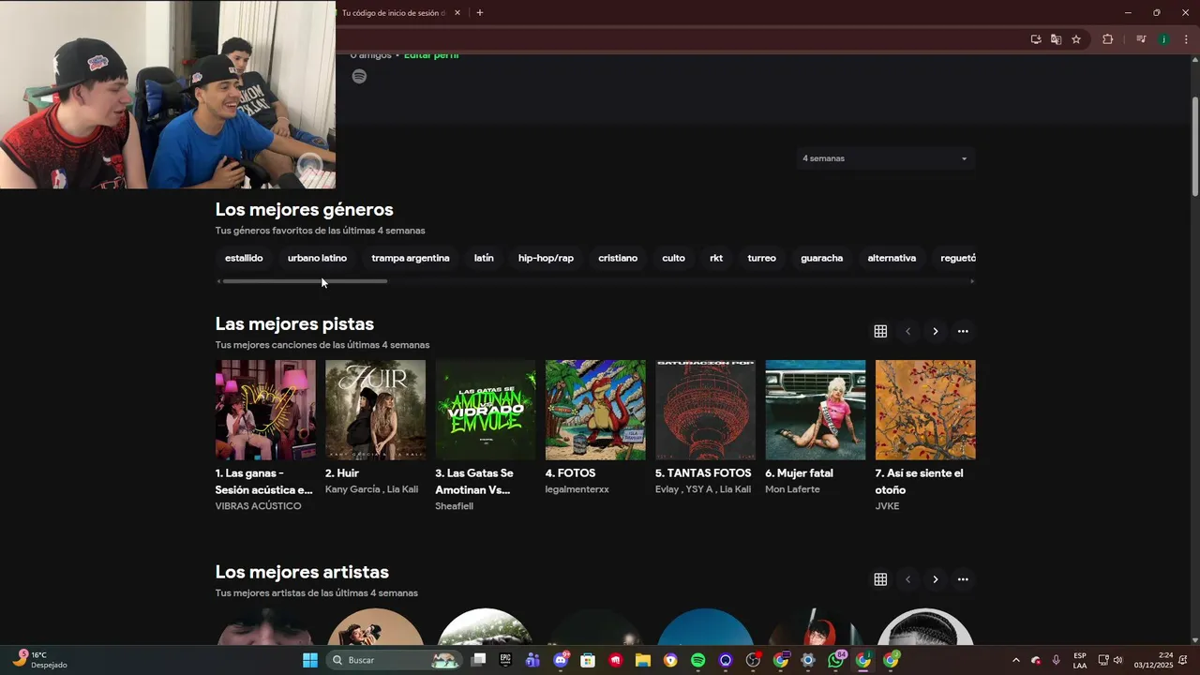1200x675 pixels.
Task: Select the 'latin' genre chip
Action: coord(484,258)
